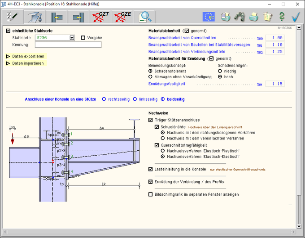Toggle the einheitliche Stahlsorte checkbox

pyautogui.click(x=8, y=31)
